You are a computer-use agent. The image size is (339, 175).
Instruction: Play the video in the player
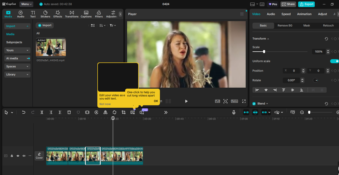pos(186,101)
